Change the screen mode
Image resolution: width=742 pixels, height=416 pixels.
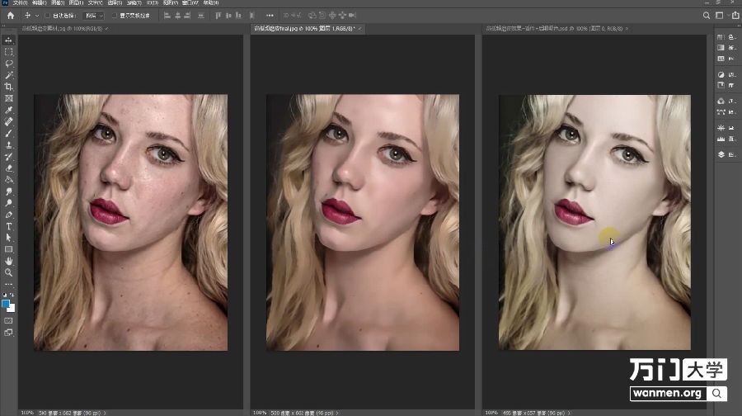tap(8, 333)
